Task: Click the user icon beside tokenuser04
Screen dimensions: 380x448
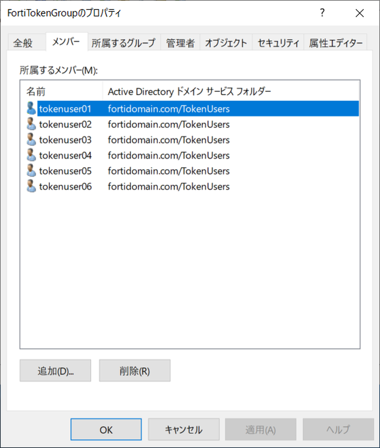Action: [x=30, y=155]
